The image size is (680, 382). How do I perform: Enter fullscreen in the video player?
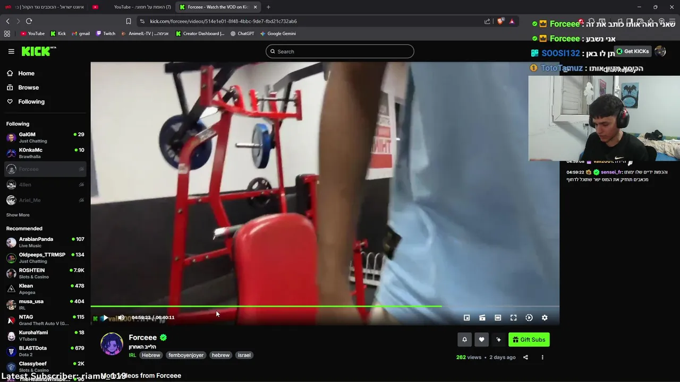(x=513, y=317)
